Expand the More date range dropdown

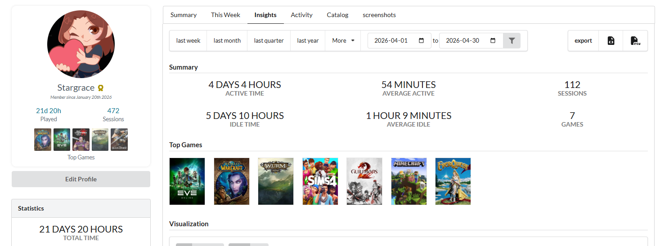[x=343, y=40]
